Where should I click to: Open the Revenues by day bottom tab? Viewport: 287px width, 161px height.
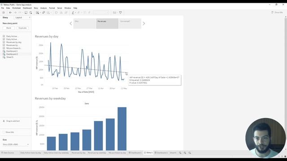coord(78,153)
